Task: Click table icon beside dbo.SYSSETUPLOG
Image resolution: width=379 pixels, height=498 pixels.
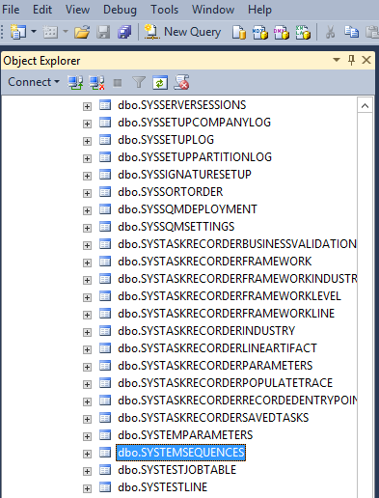Action: (105, 140)
